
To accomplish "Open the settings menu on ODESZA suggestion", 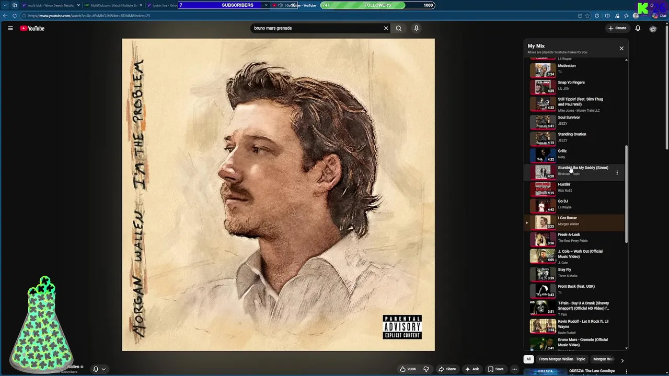I will [626, 371].
